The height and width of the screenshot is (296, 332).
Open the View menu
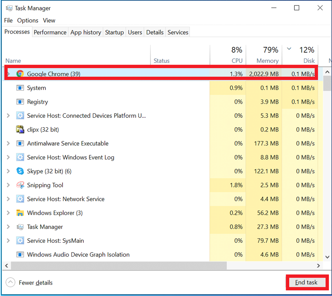pos(49,20)
